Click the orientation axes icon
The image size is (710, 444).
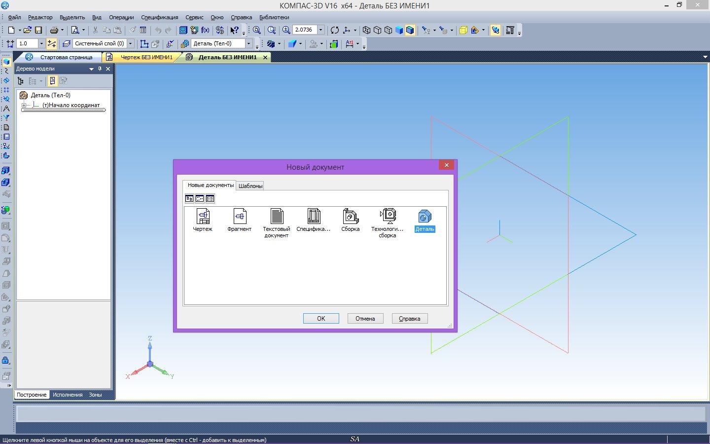[347, 30]
